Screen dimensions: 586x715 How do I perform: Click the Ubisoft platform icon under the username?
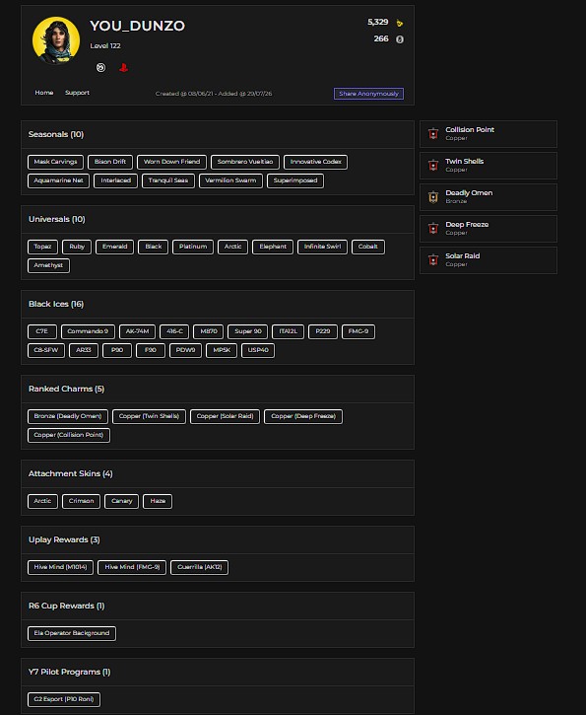pyautogui.click(x=100, y=67)
